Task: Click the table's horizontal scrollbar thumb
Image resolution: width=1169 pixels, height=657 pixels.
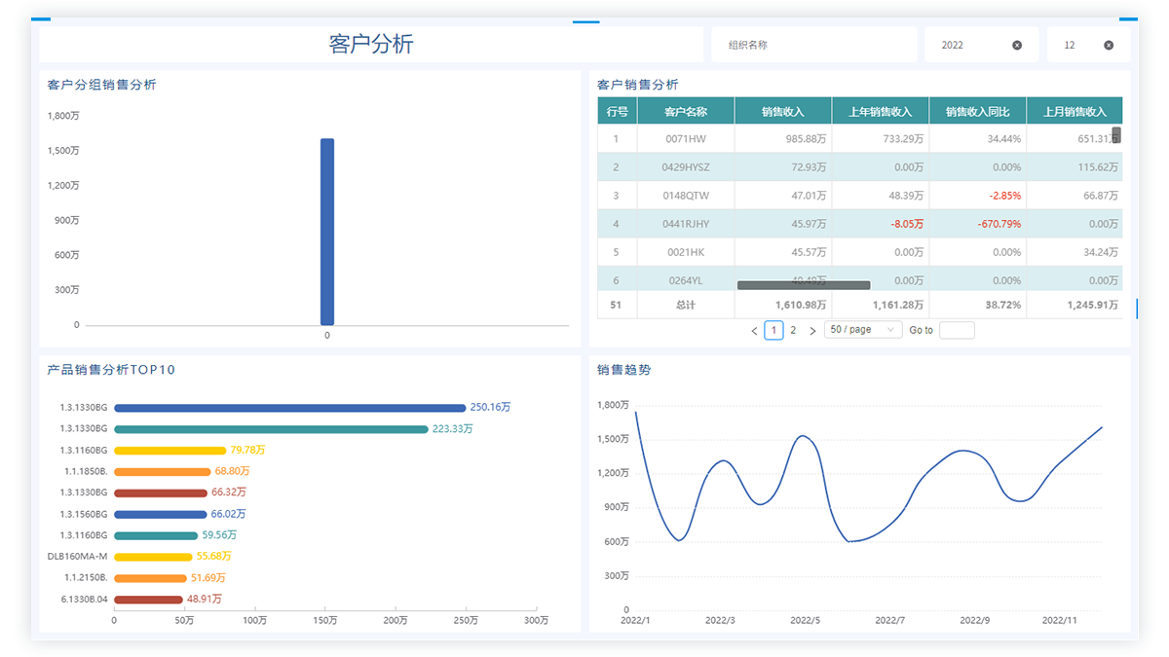Action: click(x=804, y=285)
